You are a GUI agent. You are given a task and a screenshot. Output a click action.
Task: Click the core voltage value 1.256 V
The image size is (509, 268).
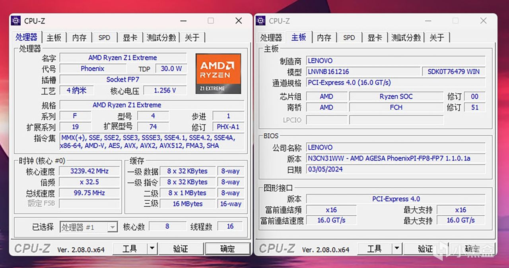[x=165, y=91]
